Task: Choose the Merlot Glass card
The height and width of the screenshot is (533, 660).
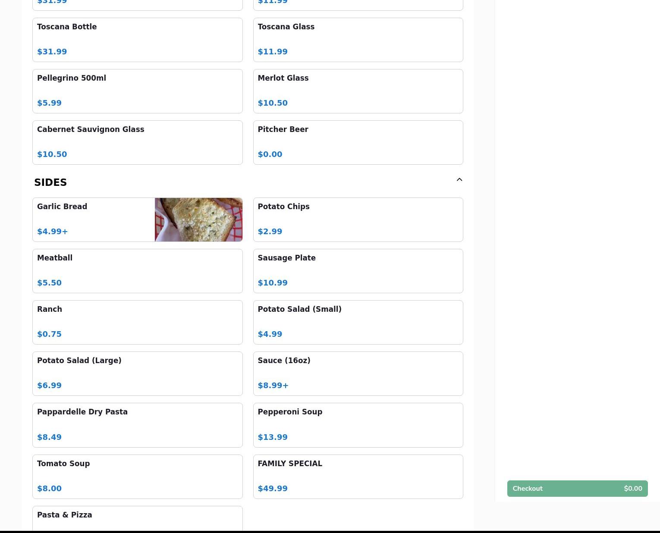Action: [x=358, y=91]
